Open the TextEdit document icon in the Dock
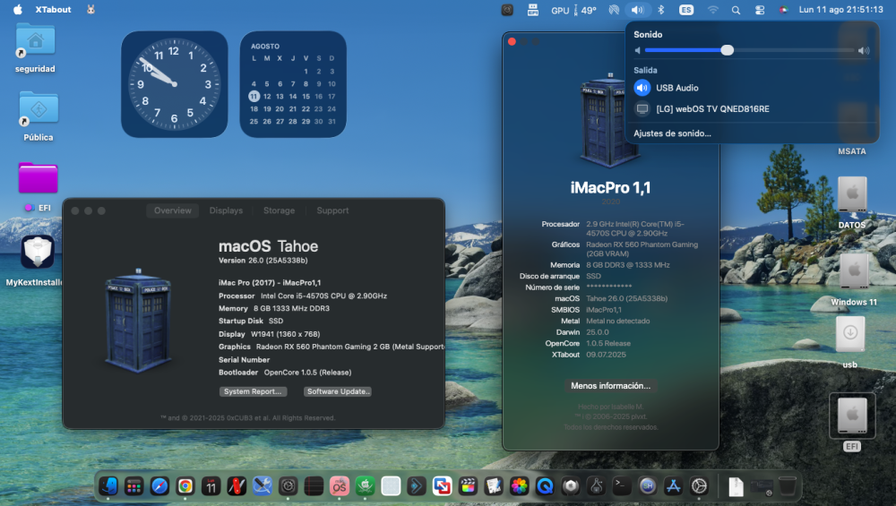The image size is (896, 506). 493,486
